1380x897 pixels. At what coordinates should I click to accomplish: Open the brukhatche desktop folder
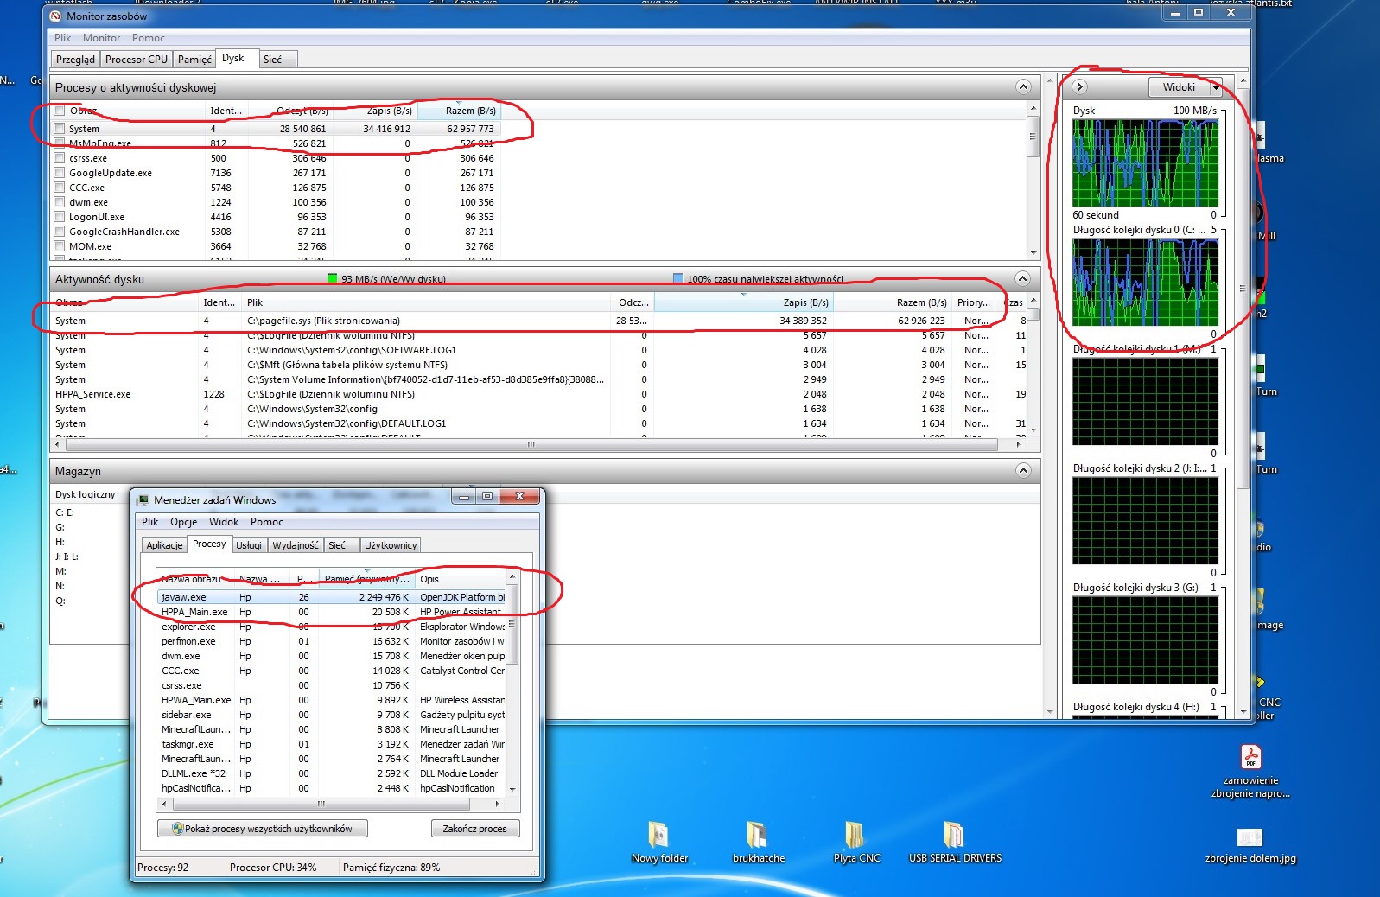(x=757, y=835)
